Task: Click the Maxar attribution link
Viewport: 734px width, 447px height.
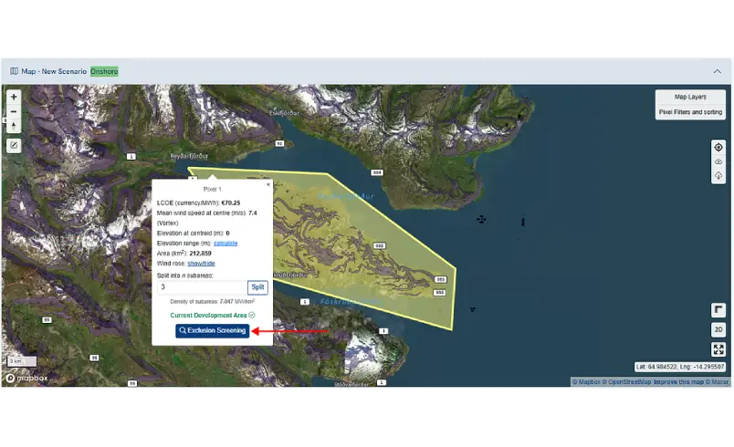Action: tap(718, 382)
